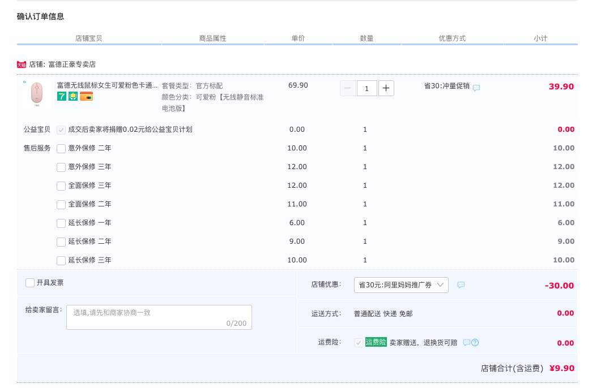Click the subtotal 39.90
This screenshot has width=601, height=388.
click(x=561, y=87)
